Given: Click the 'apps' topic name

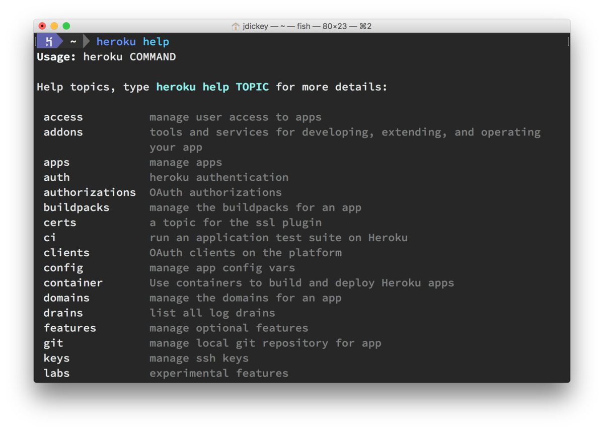Looking at the screenshot, I should (57, 163).
